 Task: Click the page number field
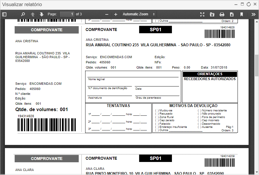[67, 14]
